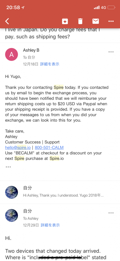Open options for the 12月29日 reply
The width and height of the screenshot is (120, 261).
(x=111, y=213)
